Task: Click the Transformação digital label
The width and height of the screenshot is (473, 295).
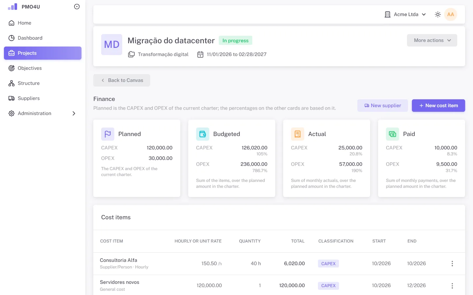Action: pos(163,54)
